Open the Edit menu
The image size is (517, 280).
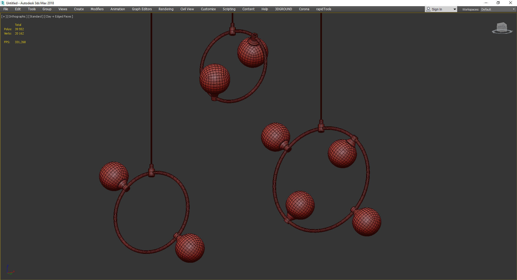[x=18, y=9]
